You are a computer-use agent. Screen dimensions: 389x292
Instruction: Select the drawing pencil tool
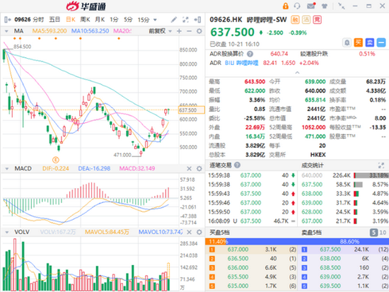[174, 20]
